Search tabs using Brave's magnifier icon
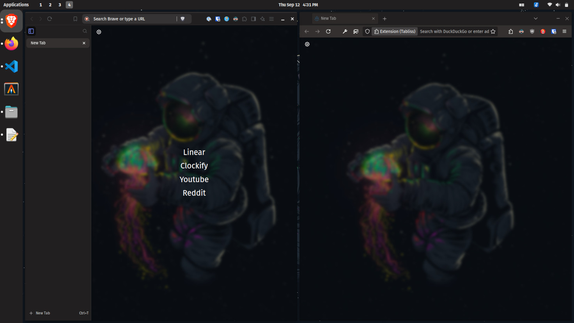The width and height of the screenshot is (574, 323). point(85,31)
